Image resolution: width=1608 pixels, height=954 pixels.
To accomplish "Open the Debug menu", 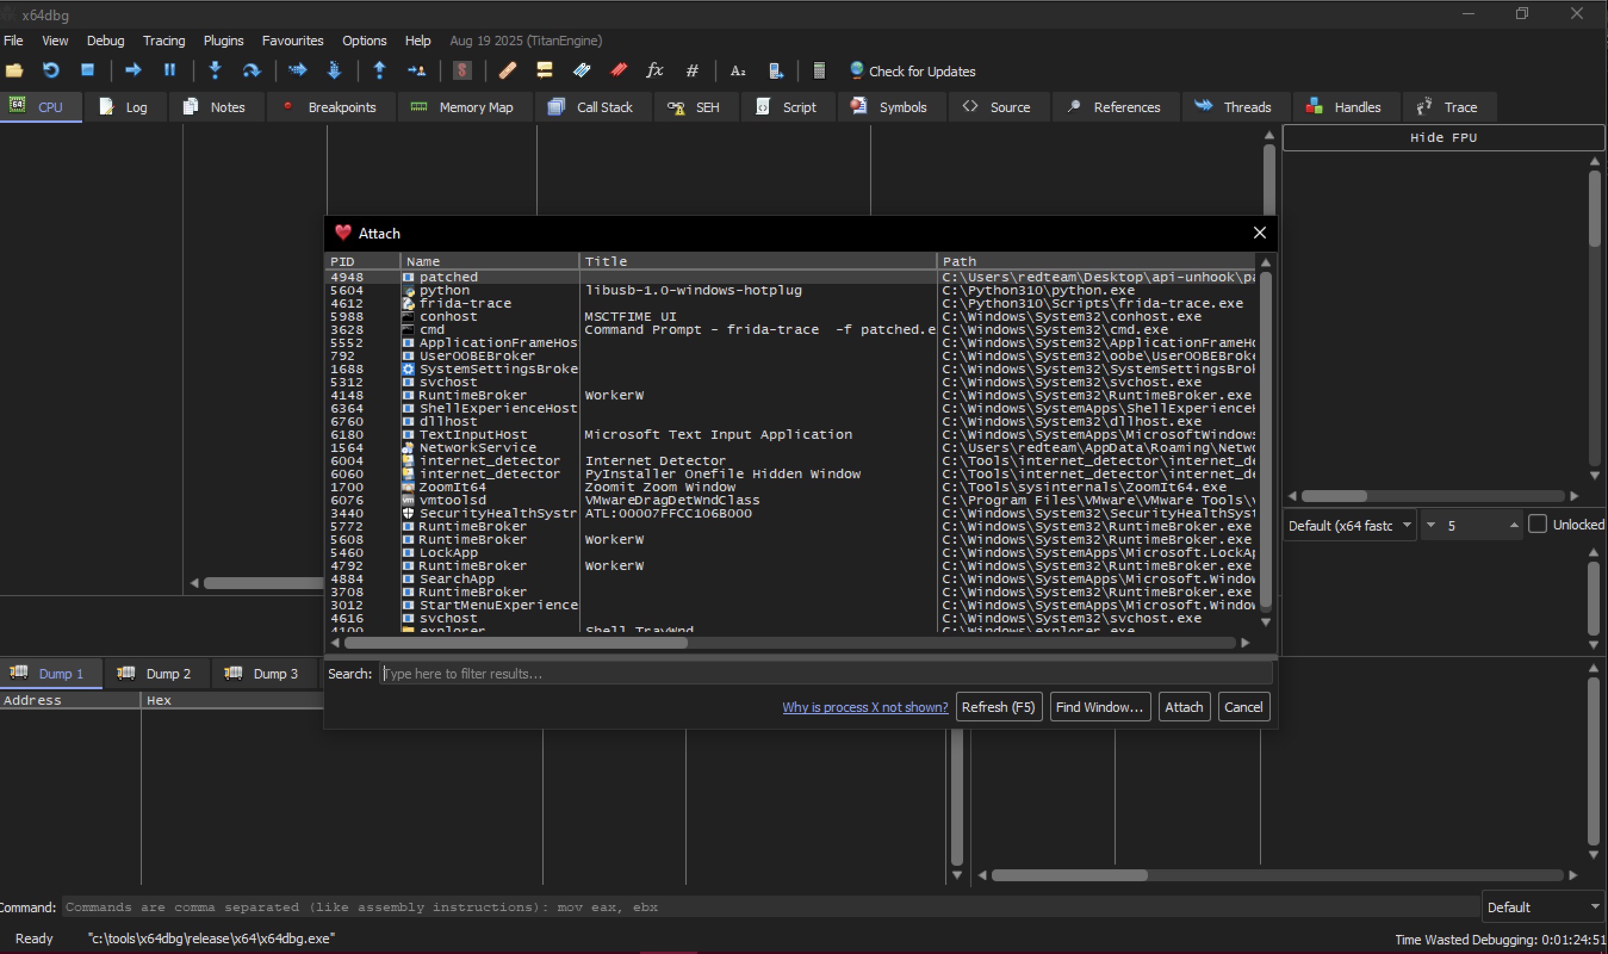I will coord(105,41).
